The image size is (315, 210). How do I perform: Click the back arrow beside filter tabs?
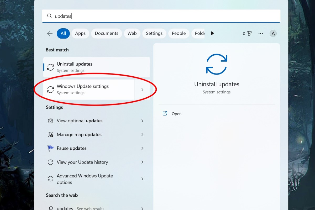[50, 33]
